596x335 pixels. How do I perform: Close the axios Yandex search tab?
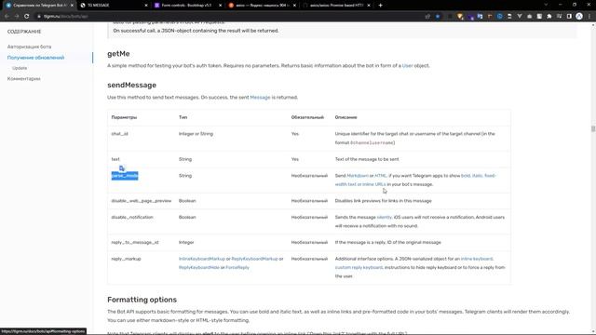tap(294, 6)
